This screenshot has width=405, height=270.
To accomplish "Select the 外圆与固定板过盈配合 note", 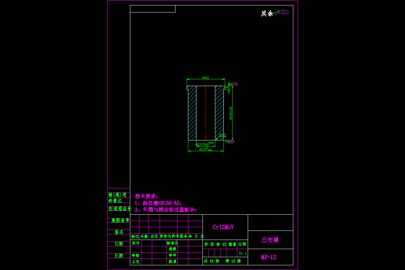I will coord(166,210).
